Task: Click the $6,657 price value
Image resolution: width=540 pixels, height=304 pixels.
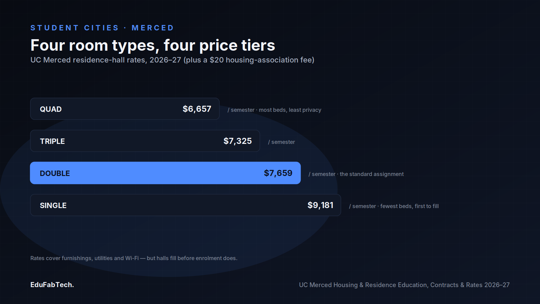Action: 197,109
